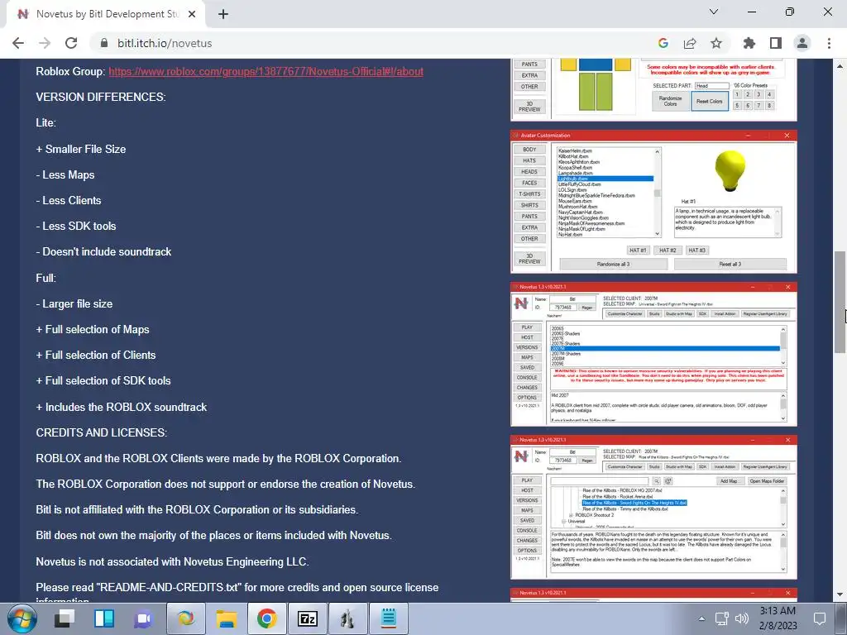Screen dimensions: 847x635
Task: Open the Novetus maps tree screenshot
Action: 653,507
